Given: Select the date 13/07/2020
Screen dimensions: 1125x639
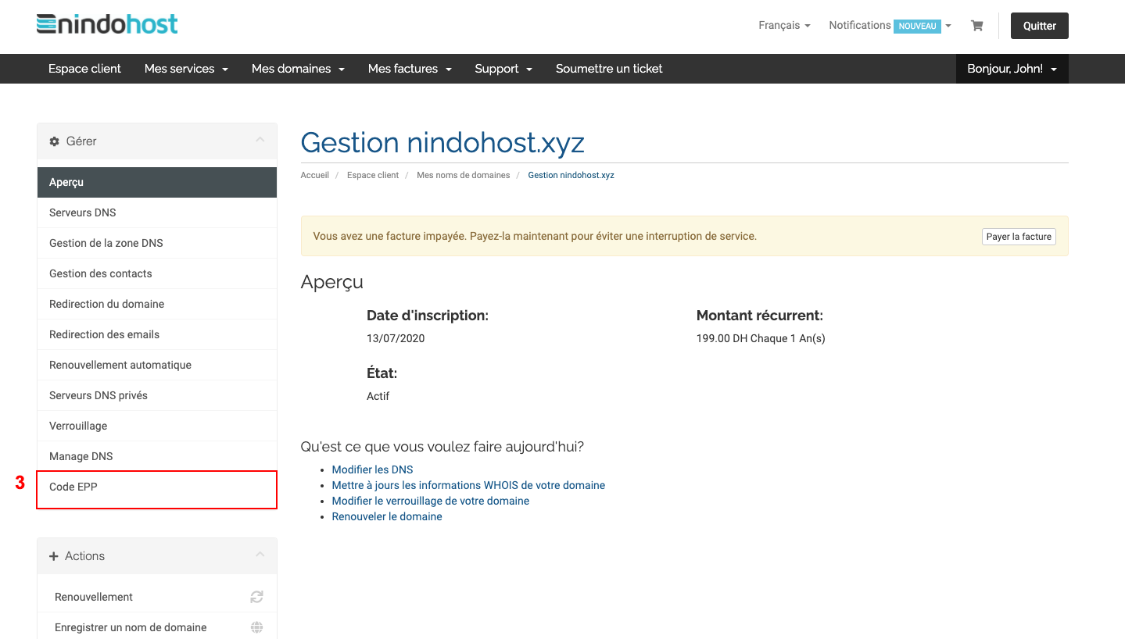Looking at the screenshot, I should [x=396, y=338].
